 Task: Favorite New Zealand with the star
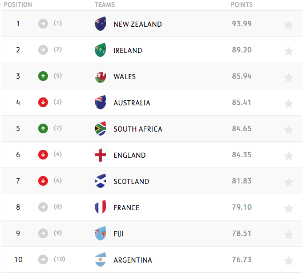pos(289,25)
